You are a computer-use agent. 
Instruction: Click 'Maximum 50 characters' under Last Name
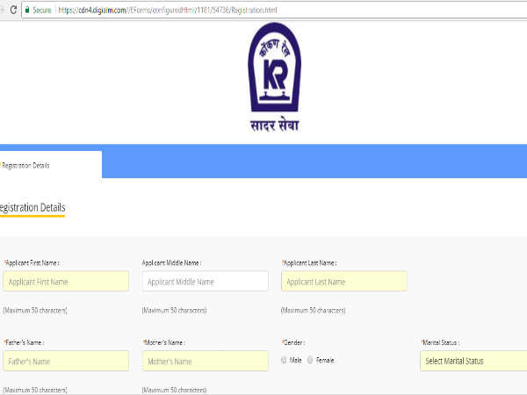[x=314, y=311]
